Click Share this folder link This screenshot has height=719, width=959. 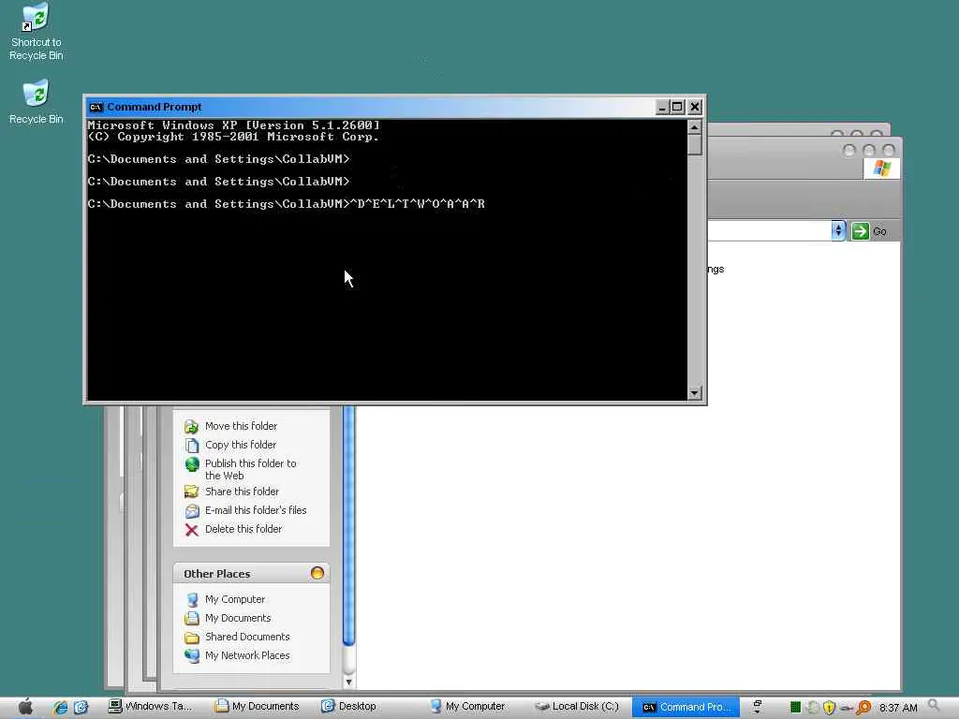click(x=242, y=492)
